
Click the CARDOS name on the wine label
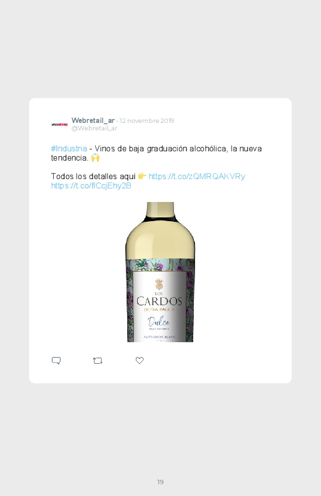[159, 301]
